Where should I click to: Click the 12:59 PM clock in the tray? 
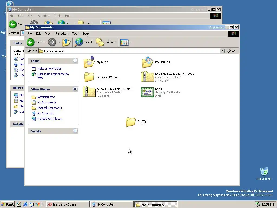pos(268,204)
